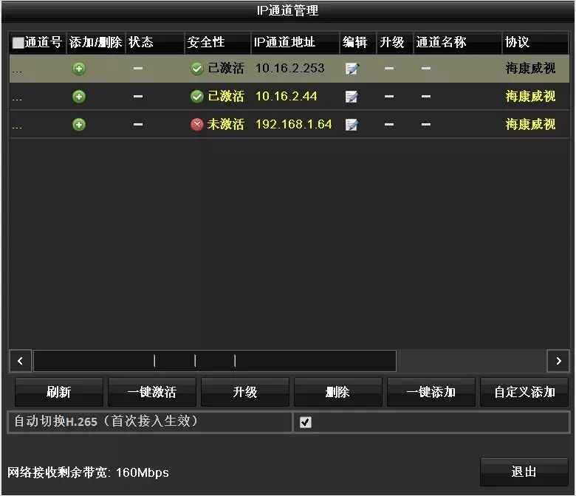The height and width of the screenshot is (496, 576).
Task: Click the 升级 column header
Action: click(x=395, y=43)
